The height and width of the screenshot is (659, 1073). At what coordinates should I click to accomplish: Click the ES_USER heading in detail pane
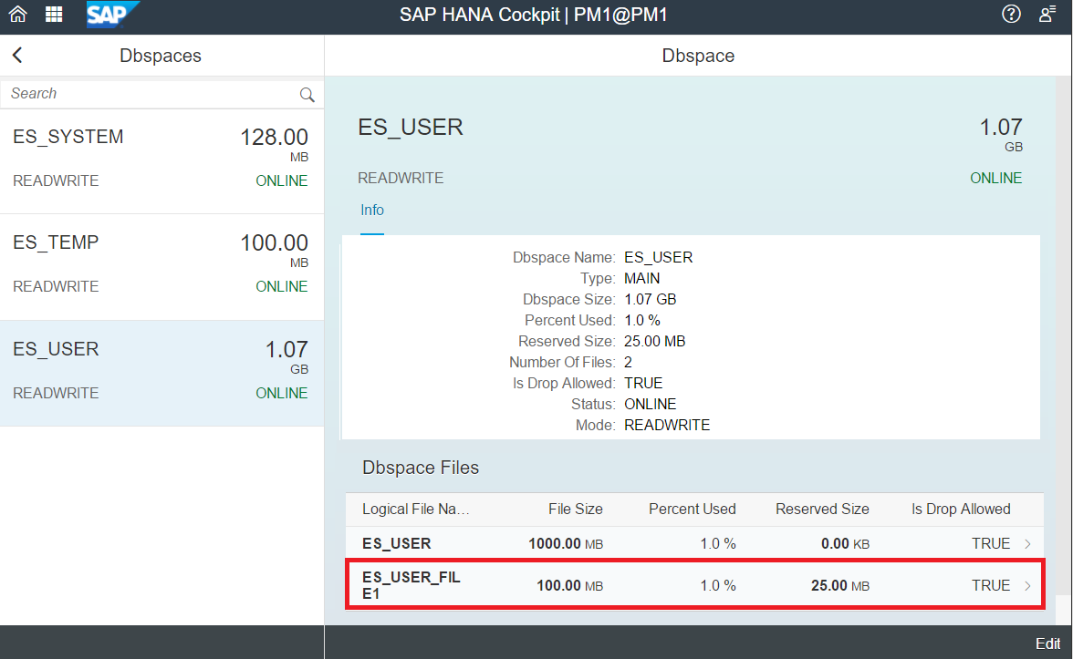(x=411, y=128)
